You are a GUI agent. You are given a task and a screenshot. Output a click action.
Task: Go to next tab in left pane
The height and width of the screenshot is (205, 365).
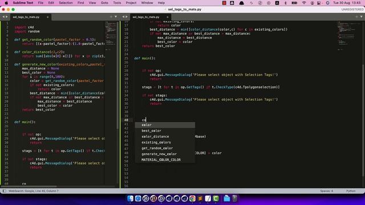6,17
